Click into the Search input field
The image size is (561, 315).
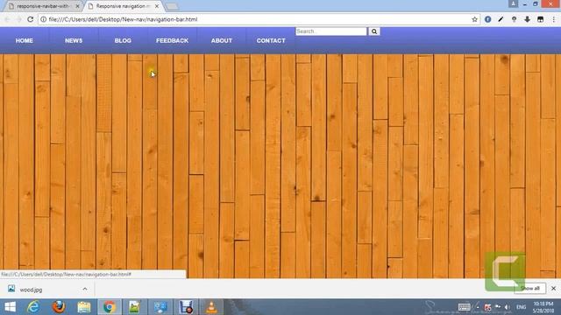(x=331, y=31)
